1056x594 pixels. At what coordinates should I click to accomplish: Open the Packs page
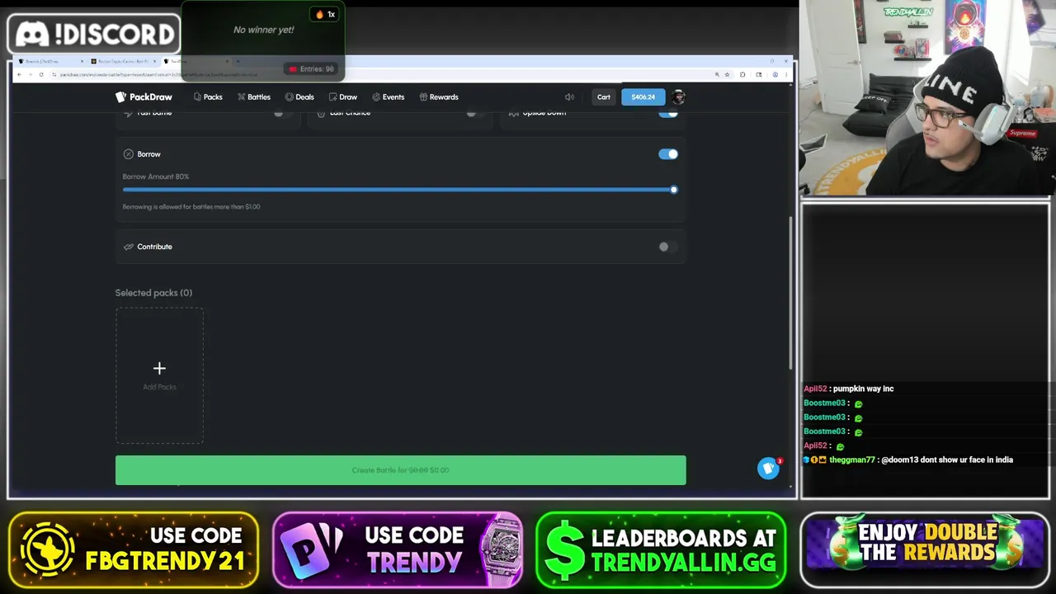[208, 97]
